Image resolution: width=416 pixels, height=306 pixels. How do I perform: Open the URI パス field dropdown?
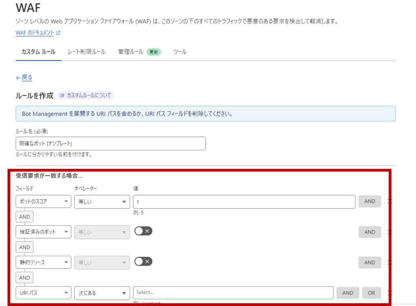(x=43, y=293)
